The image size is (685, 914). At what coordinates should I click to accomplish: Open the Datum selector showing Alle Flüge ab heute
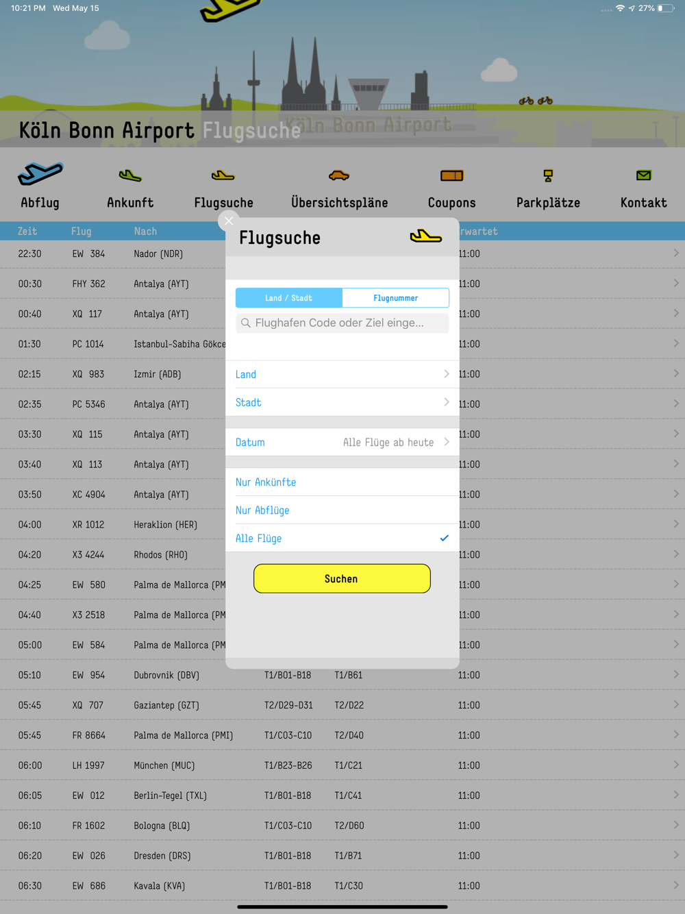(342, 443)
